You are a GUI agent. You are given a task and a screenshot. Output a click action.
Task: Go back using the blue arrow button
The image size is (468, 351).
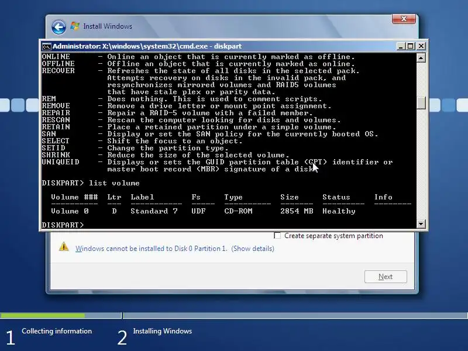[58, 27]
